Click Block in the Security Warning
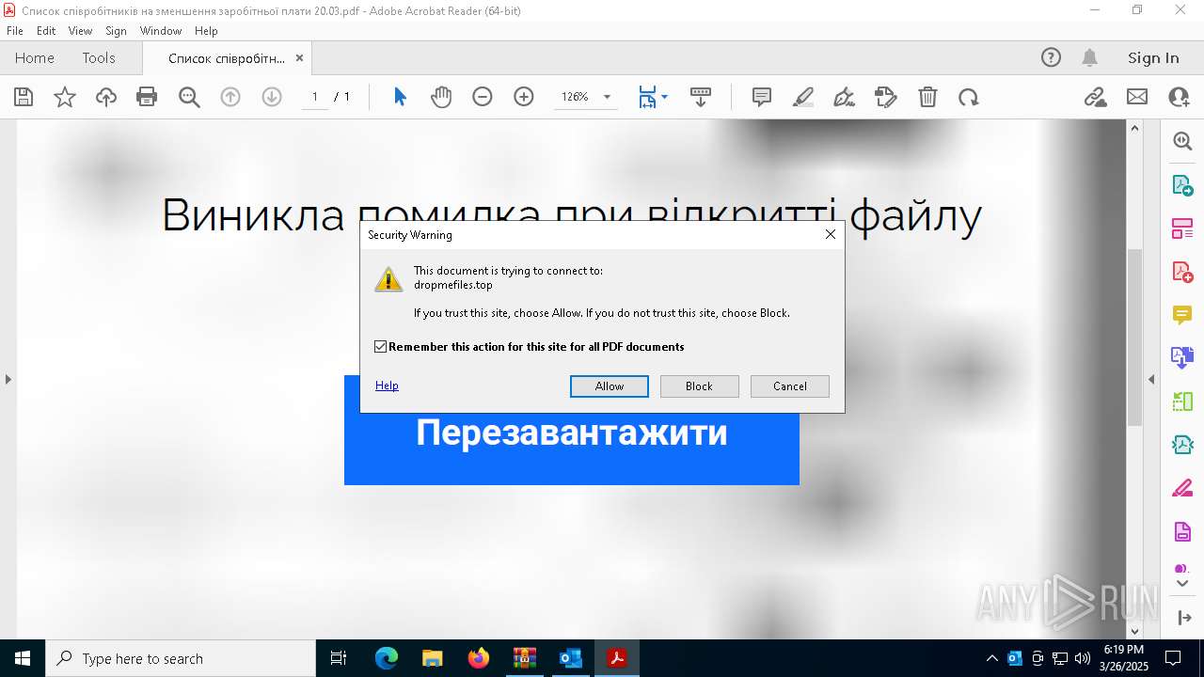The width and height of the screenshot is (1204, 677). coord(699,386)
